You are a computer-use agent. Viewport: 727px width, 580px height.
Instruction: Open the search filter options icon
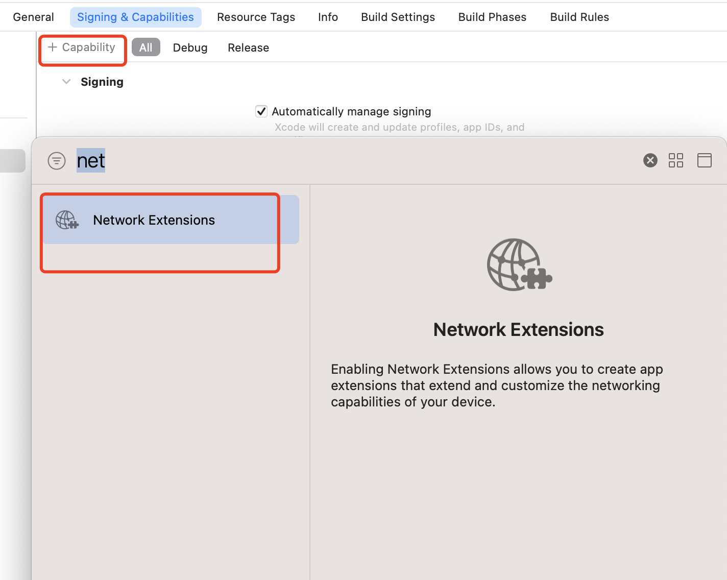coord(57,161)
